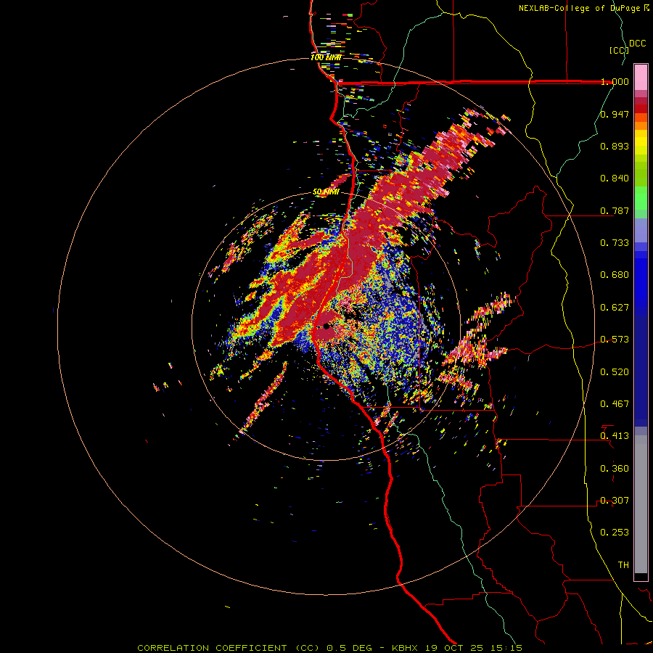Click the 0.627 scale value
The image size is (653, 653).
[615, 308]
